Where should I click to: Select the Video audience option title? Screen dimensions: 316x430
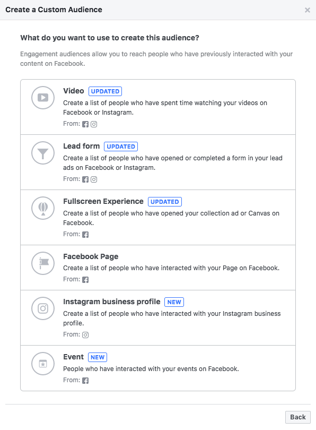[73, 91]
